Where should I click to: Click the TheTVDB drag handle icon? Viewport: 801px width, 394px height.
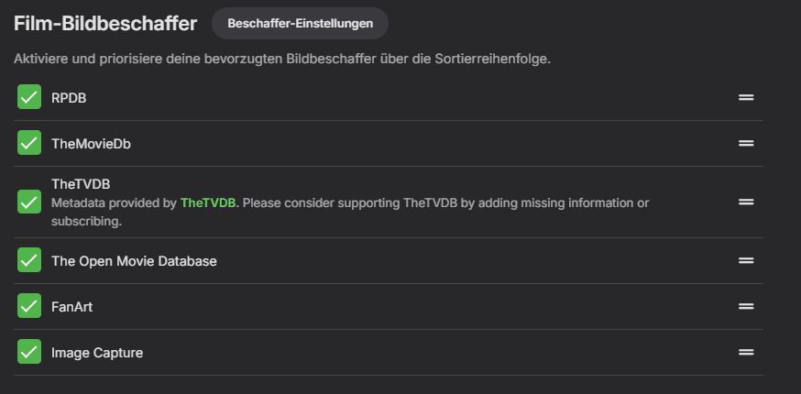point(746,202)
